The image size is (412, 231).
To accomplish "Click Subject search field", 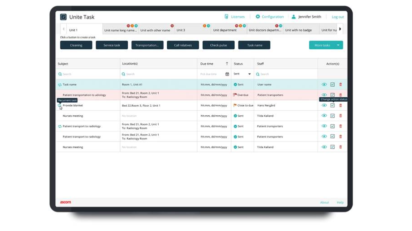I will (x=88, y=74).
